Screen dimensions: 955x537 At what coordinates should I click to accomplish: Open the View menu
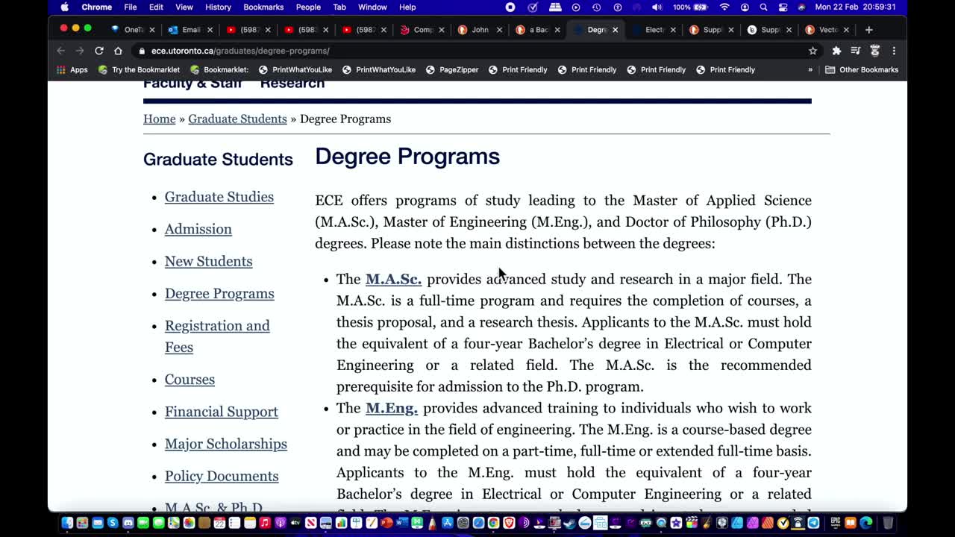click(184, 7)
